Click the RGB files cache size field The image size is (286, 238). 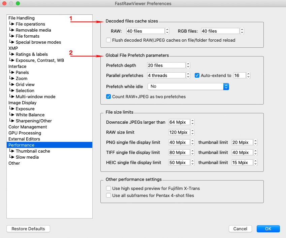(x=220, y=31)
